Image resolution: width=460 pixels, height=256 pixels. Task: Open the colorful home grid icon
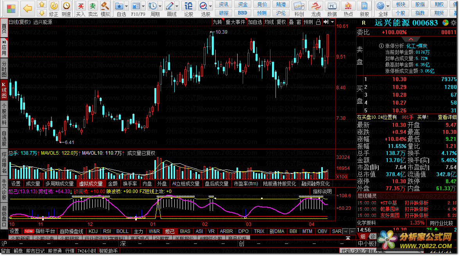coord(11,8)
